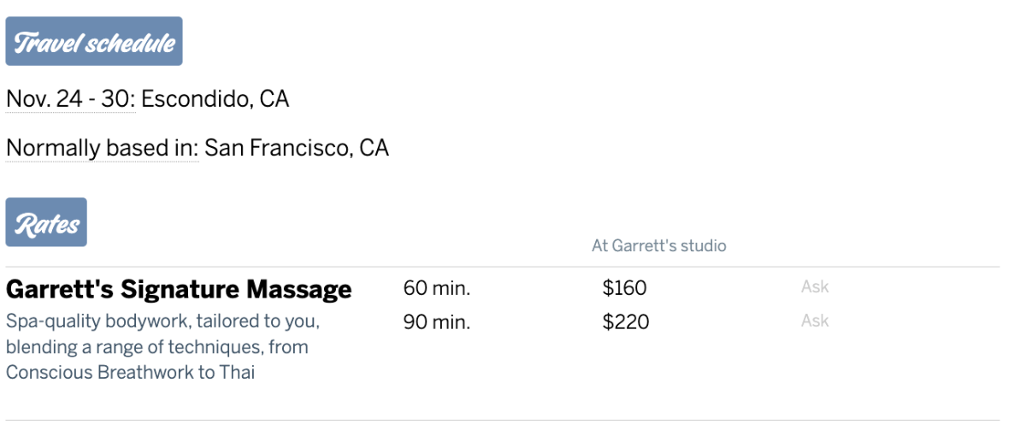Click the Travel schedule header badge
The width and height of the screenshot is (1026, 430).
click(94, 42)
